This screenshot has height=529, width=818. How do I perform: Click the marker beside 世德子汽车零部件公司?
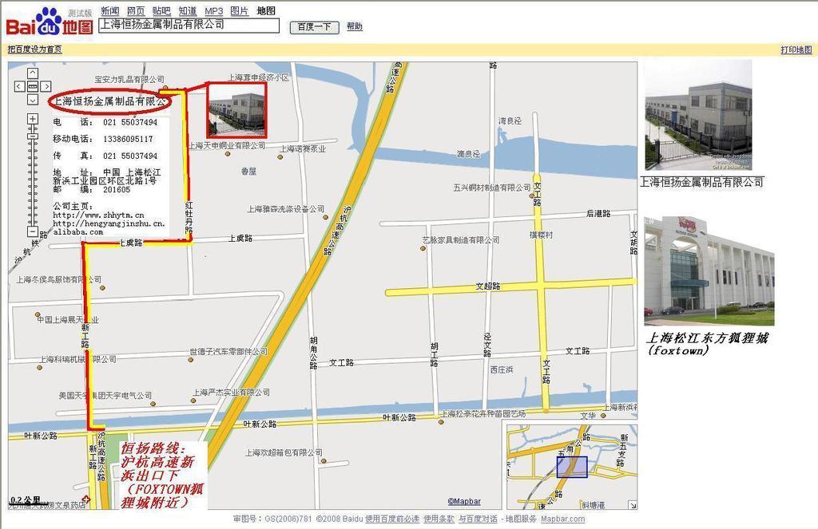click(x=190, y=360)
